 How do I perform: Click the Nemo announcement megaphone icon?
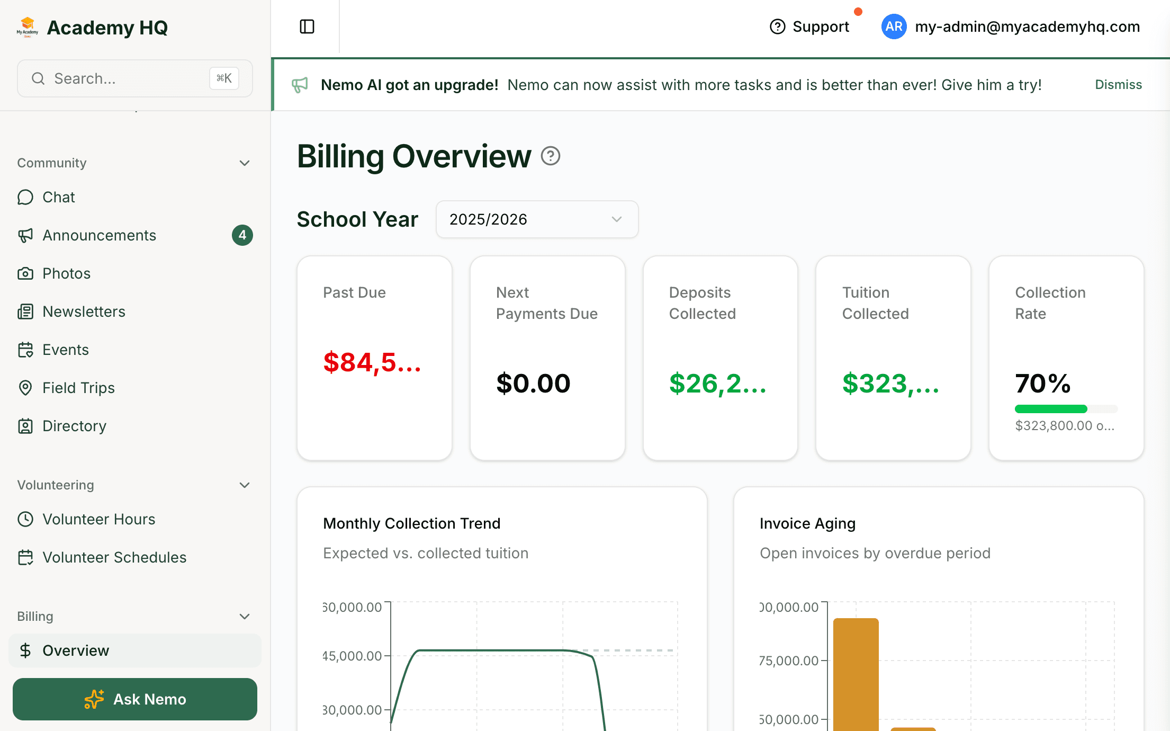(x=300, y=85)
